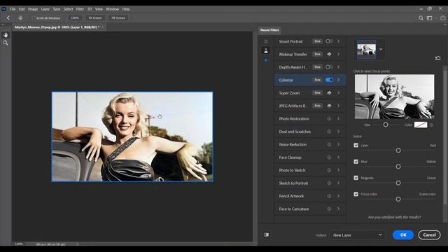Adjust the focal point Size slider
The width and height of the screenshot is (448, 252).
click(386, 125)
